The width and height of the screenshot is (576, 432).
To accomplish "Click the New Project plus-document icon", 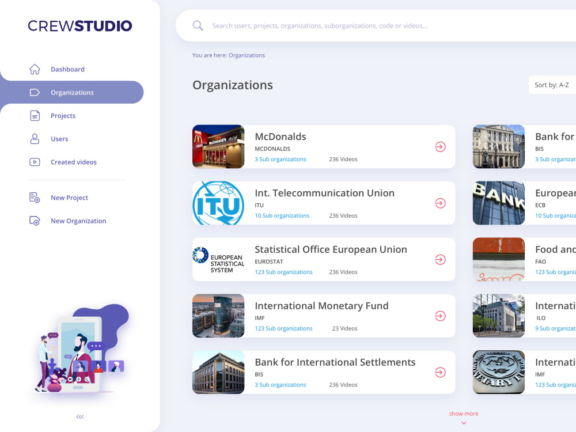I will point(35,198).
